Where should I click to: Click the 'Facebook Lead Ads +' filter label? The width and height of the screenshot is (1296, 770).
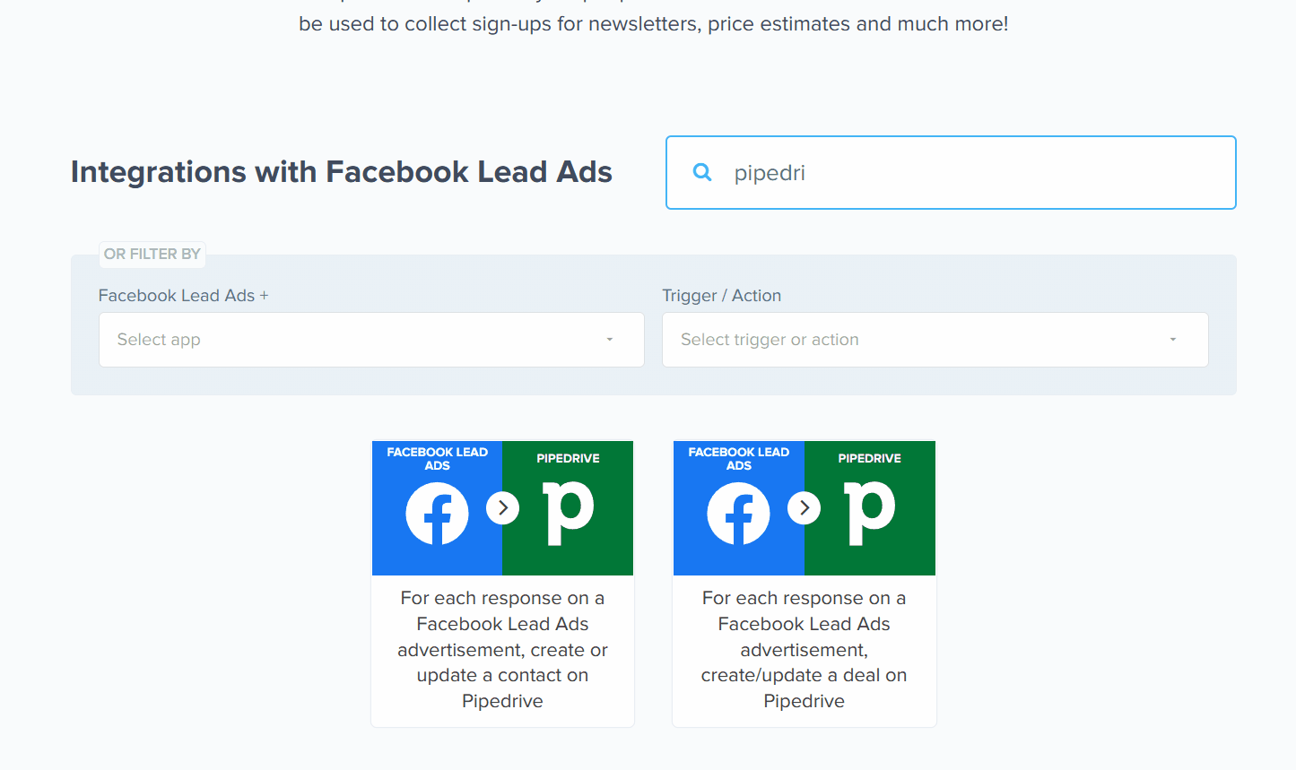click(x=184, y=296)
